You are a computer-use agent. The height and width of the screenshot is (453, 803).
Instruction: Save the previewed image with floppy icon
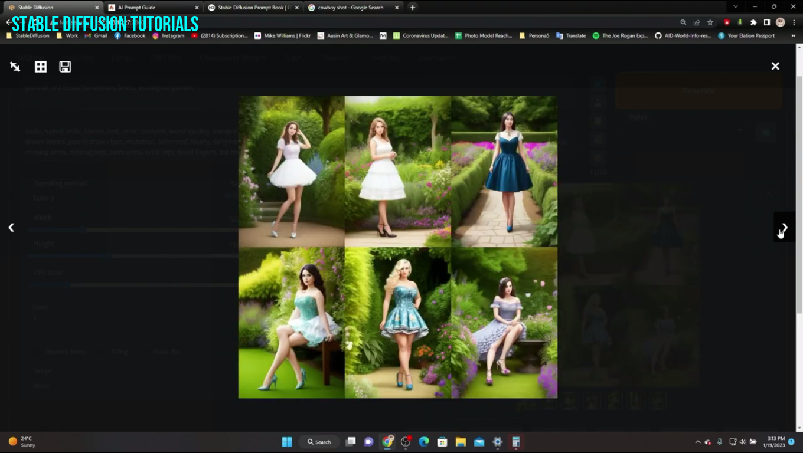click(x=65, y=67)
